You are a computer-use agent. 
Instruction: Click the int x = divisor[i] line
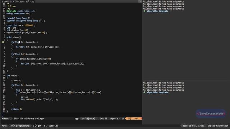(28, 90)
